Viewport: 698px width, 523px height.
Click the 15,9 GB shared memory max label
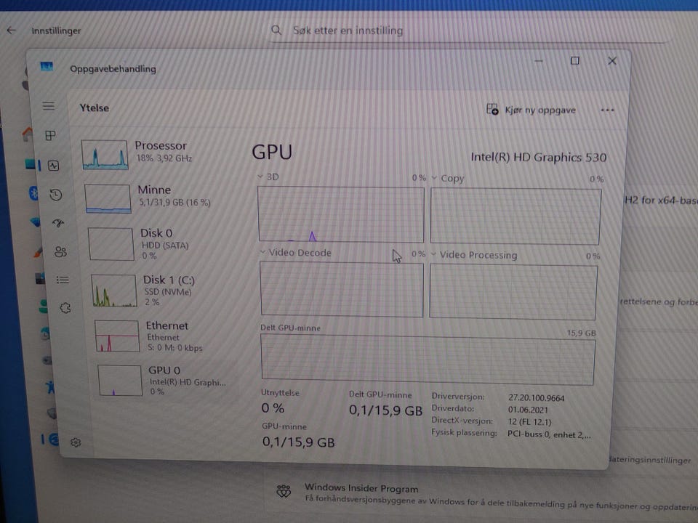[x=582, y=333]
